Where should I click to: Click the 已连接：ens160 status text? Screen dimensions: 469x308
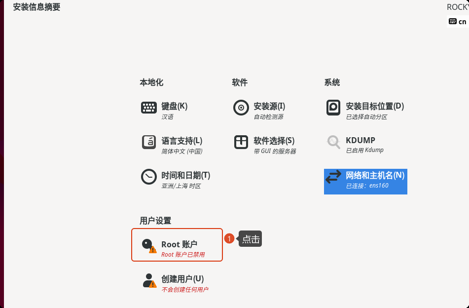pos(367,186)
